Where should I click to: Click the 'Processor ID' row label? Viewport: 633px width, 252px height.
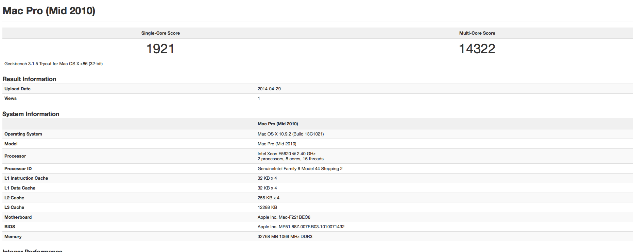click(x=18, y=169)
